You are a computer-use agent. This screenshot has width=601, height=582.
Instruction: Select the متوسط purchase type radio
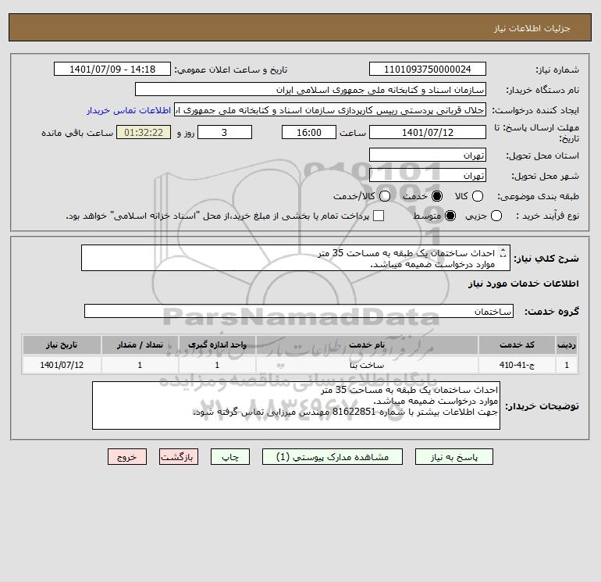click(x=450, y=216)
